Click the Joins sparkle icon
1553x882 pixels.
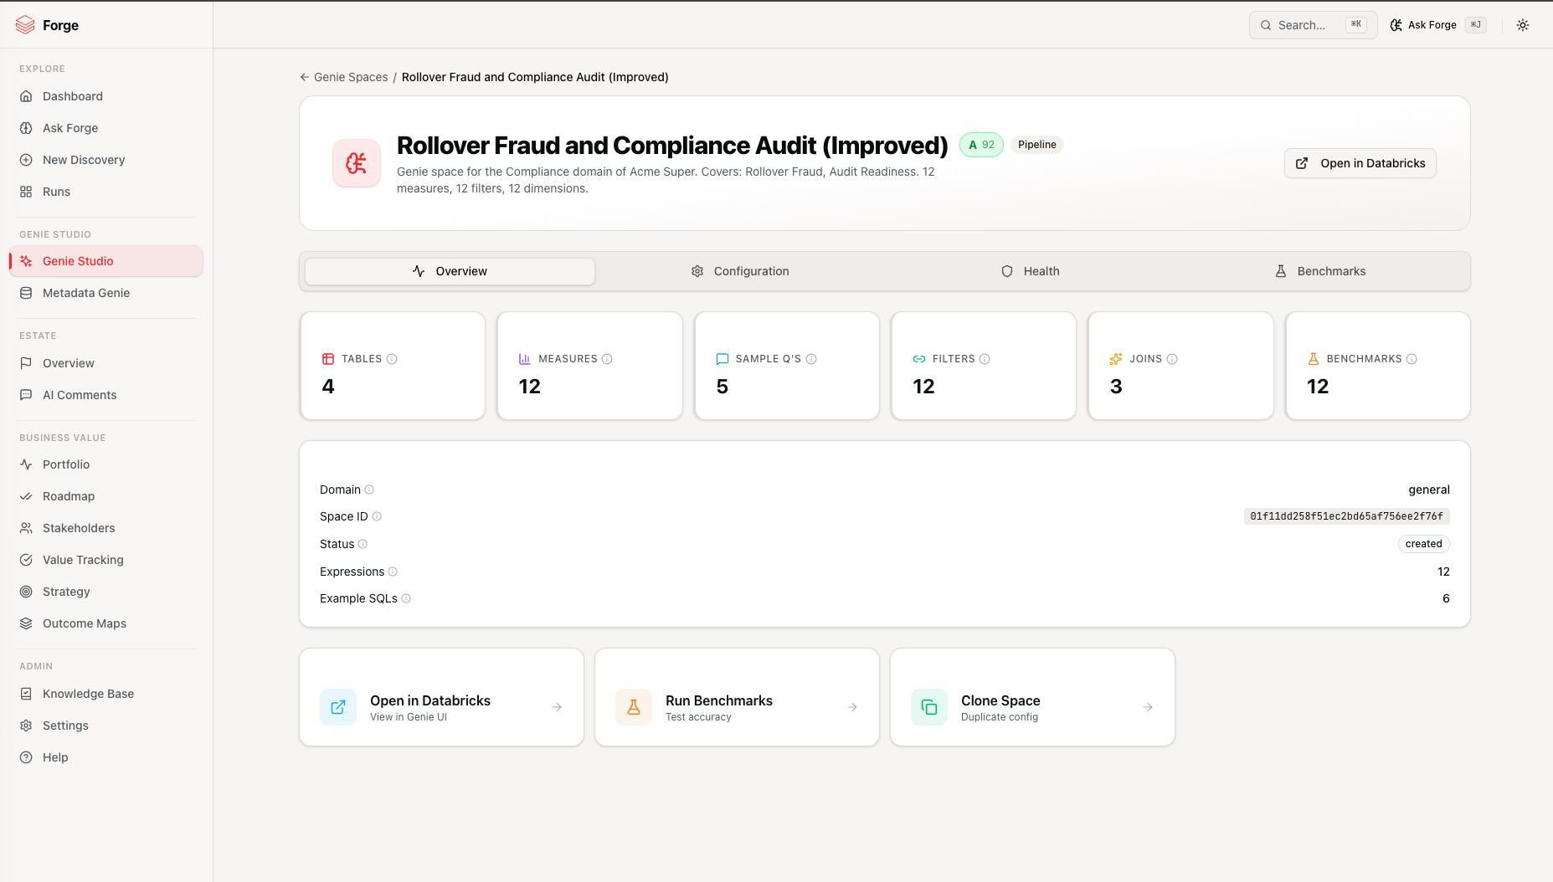1116,359
